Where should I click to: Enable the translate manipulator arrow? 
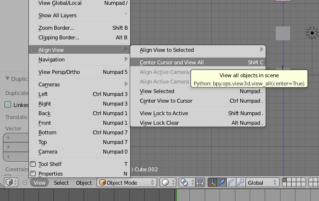221,182
